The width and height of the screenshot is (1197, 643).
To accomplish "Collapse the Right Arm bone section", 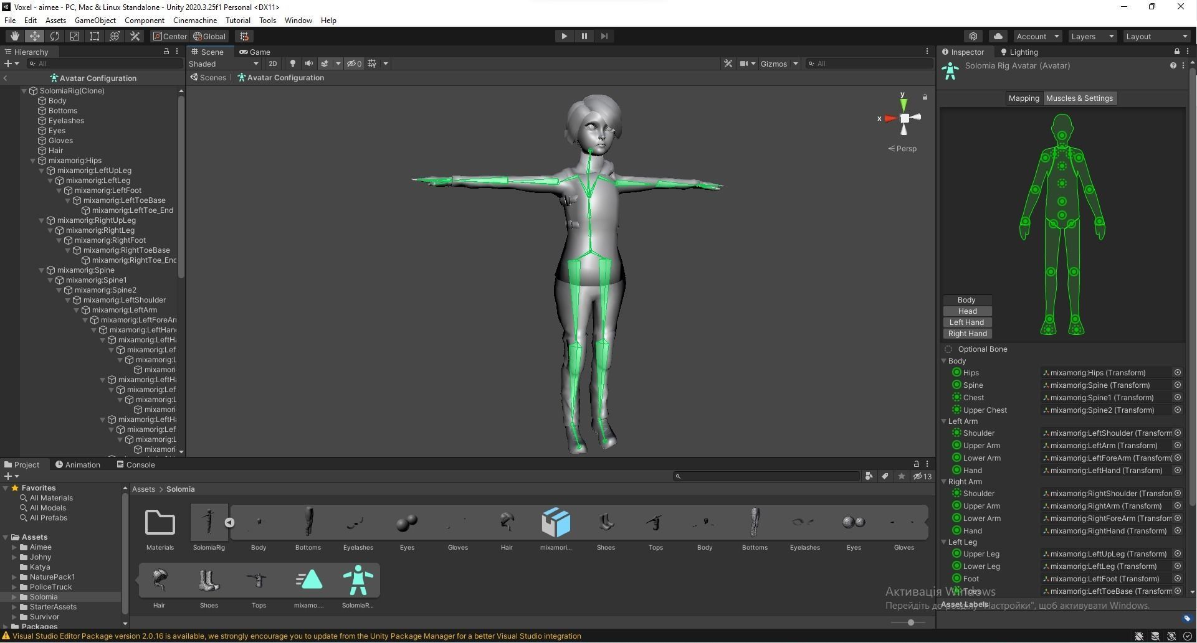I will click(944, 482).
